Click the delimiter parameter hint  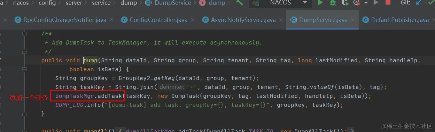click(172, 87)
